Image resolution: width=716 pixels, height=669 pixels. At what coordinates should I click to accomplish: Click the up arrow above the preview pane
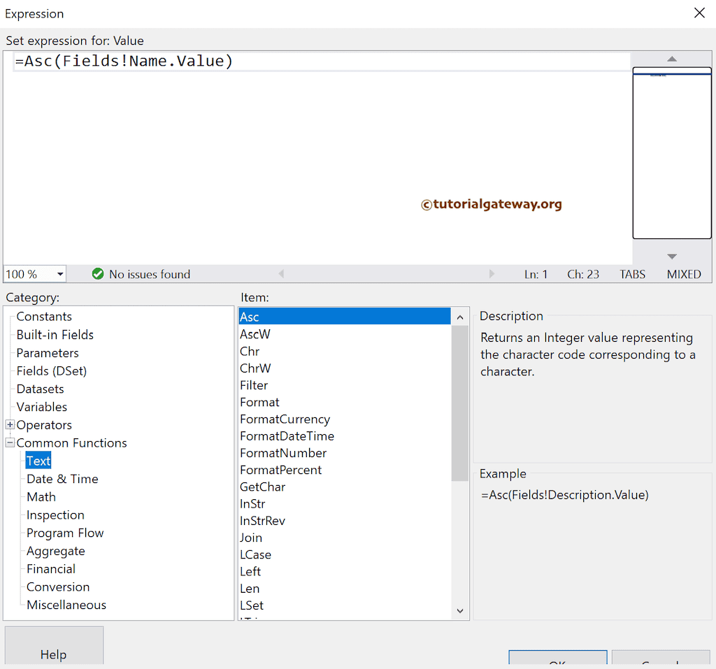point(671,59)
